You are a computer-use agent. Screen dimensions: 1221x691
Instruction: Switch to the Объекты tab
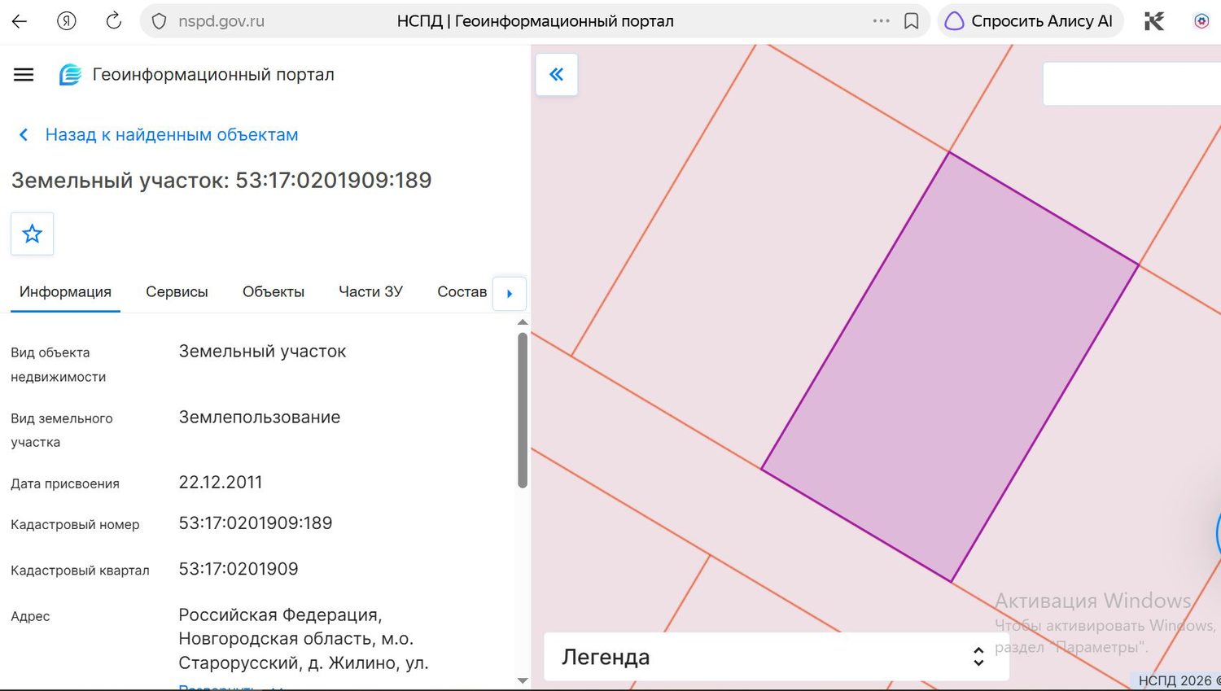point(274,292)
